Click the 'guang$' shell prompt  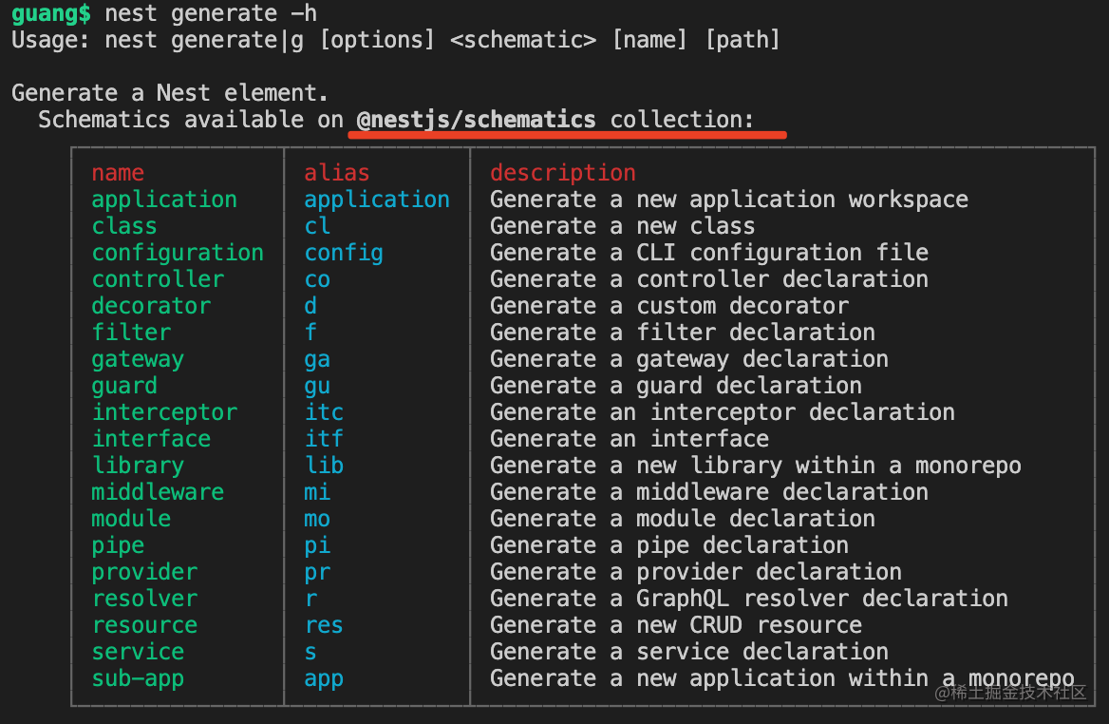(51, 13)
